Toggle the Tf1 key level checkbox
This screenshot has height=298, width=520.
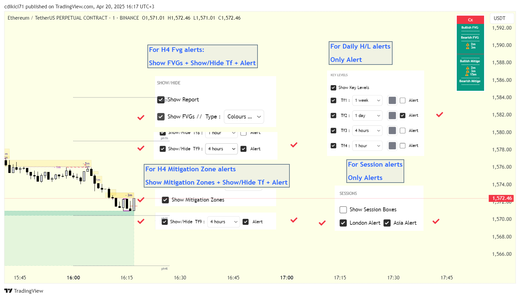pyautogui.click(x=333, y=100)
